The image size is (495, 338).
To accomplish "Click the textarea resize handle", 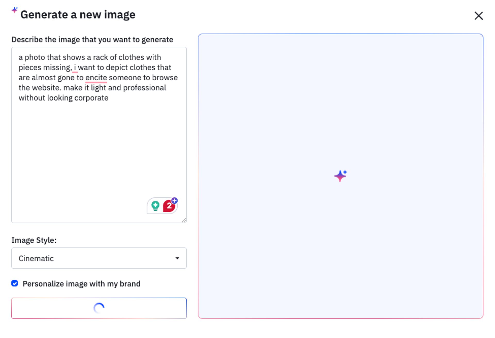I will click(184, 220).
